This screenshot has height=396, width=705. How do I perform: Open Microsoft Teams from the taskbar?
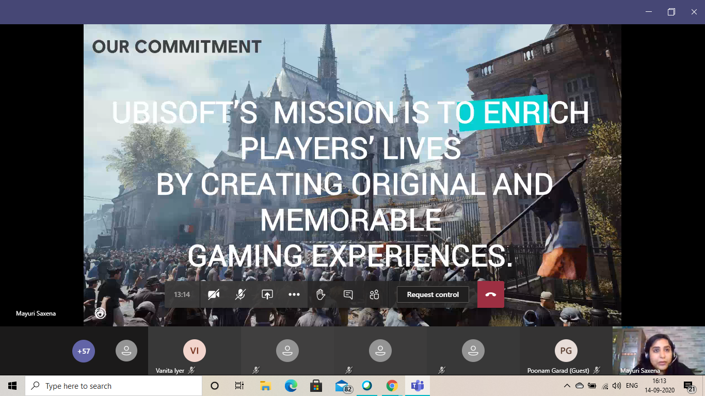[417, 385]
